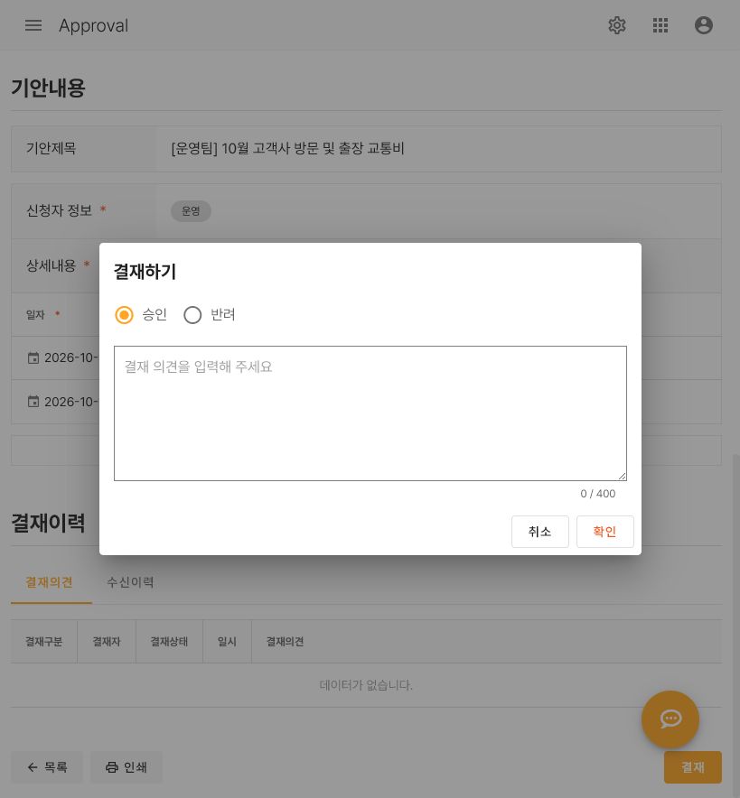Screen dimensions: 740x798
Task: Focus the 결재 의견 comment text area
Action: [370, 413]
